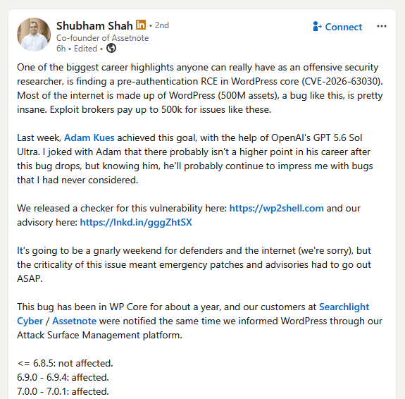Click the Edited label under the name
This screenshot has height=399, width=405.
85,49
